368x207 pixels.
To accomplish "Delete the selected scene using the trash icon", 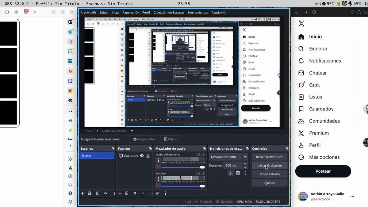I will [90, 193].
